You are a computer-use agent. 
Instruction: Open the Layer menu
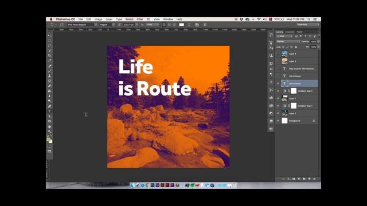click(x=109, y=19)
